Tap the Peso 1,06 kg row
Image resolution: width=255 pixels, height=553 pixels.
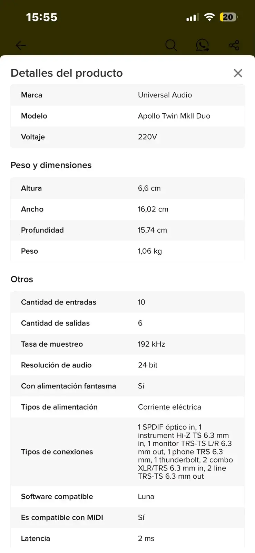pyautogui.click(x=128, y=251)
